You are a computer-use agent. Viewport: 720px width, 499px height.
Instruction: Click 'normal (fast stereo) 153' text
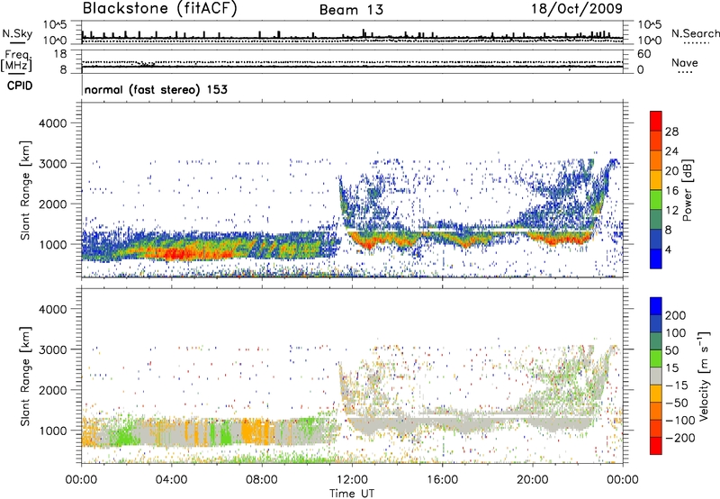tap(156, 89)
